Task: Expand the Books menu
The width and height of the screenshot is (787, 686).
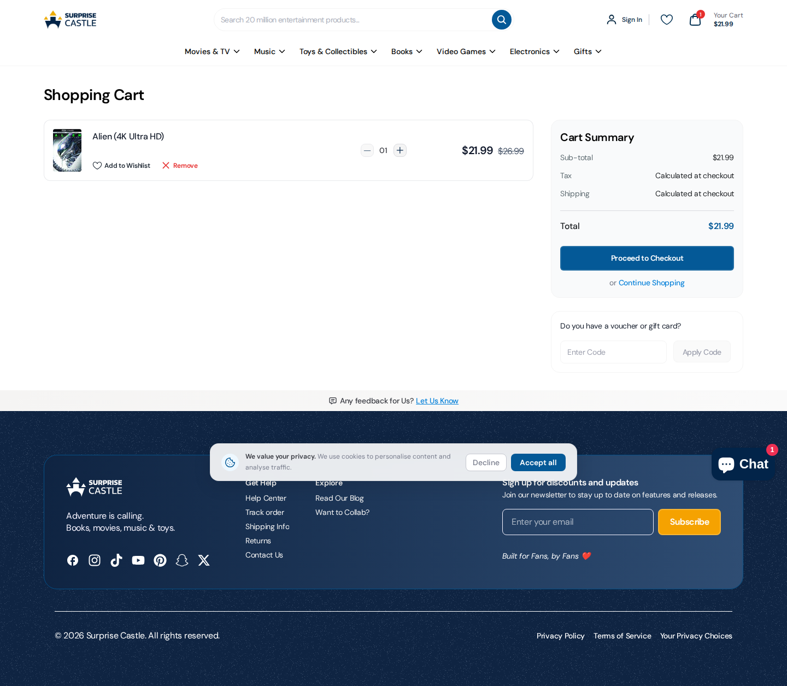Action: tap(407, 51)
